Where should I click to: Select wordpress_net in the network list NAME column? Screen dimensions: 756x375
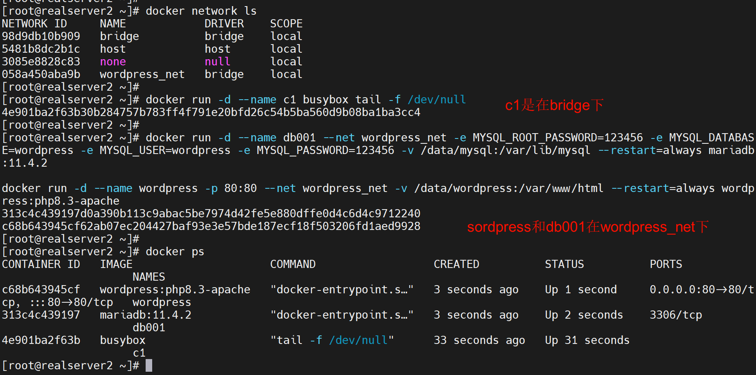click(142, 74)
